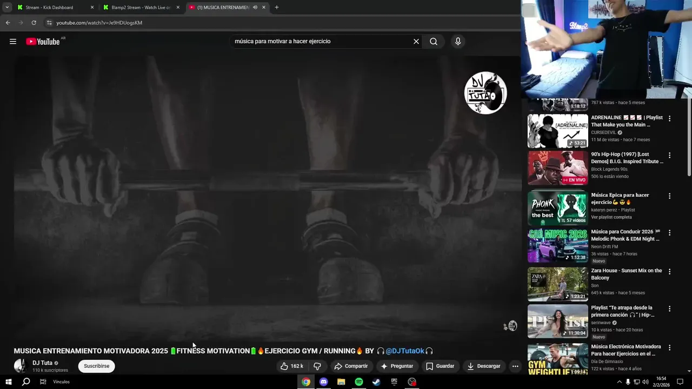Open the 90's Hip-Hop live stream thumbnail
The image size is (692, 389).
[x=558, y=168]
